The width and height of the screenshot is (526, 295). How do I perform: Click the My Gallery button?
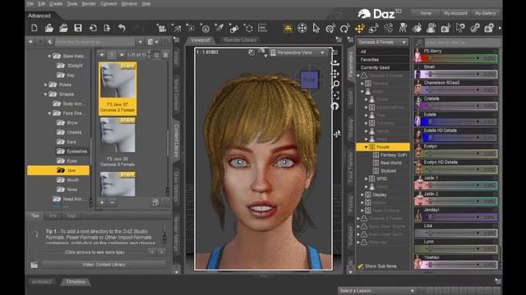click(x=485, y=13)
